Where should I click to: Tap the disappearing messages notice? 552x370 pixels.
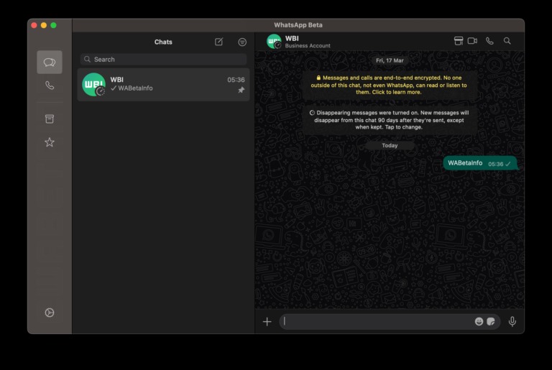point(390,120)
